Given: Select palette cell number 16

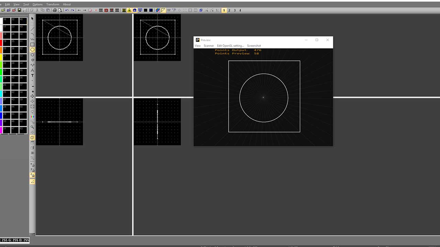Looking at the screenshot, I should [x=7, y=21].
